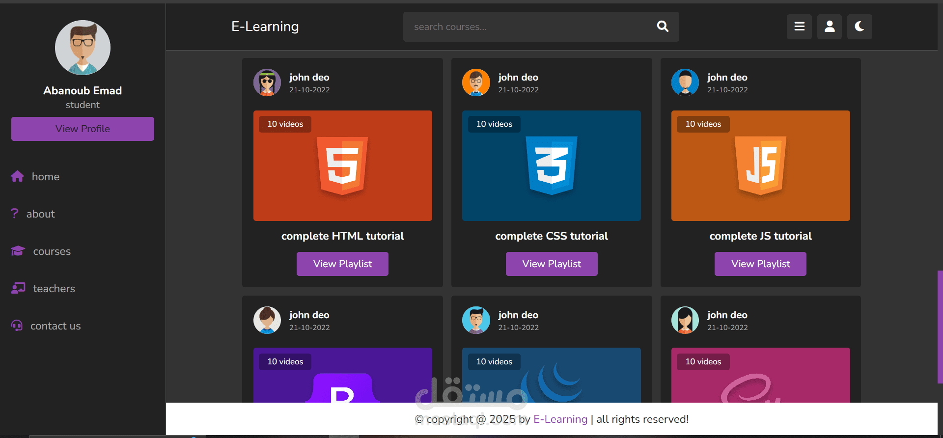Click the home house icon

click(18, 176)
